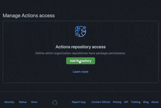Open the Contact GitHub link

(x=101, y=102)
